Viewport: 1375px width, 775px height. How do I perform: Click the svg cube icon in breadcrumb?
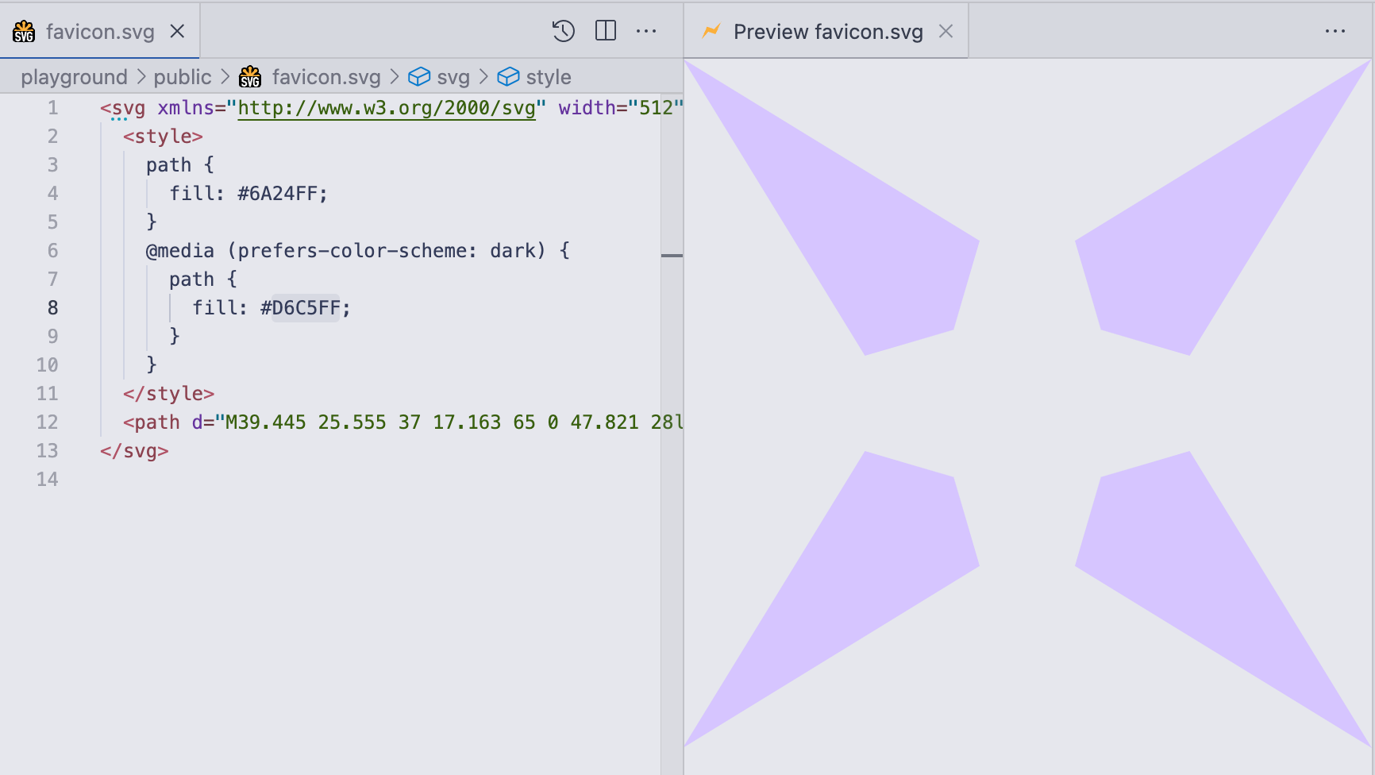pyautogui.click(x=419, y=77)
